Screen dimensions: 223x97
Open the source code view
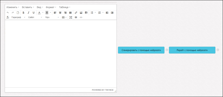(x=81, y=17)
